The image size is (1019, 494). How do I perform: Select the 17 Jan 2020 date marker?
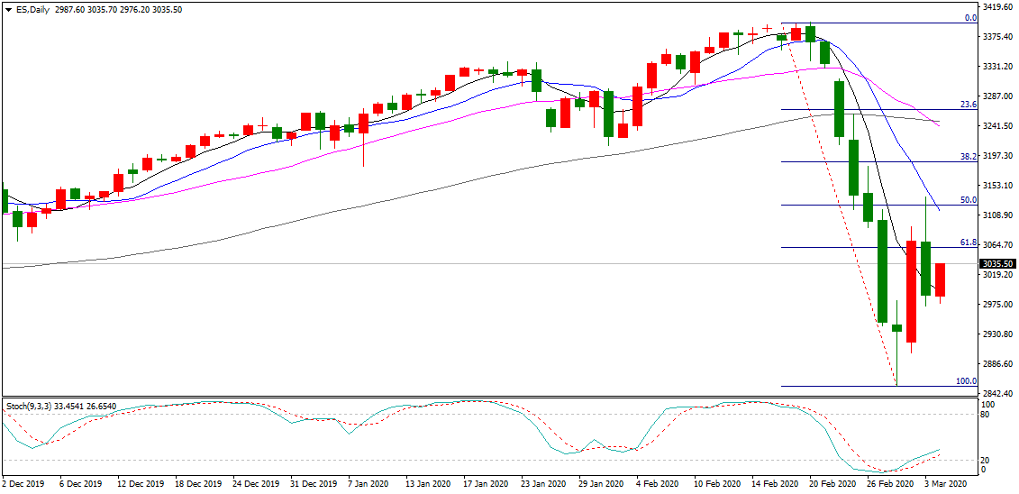click(486, 484)
